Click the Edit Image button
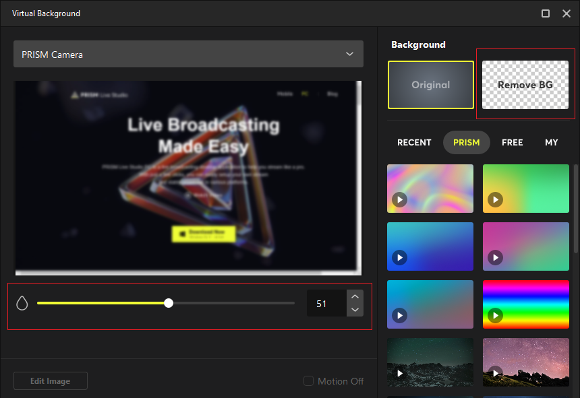The width and height of the screenshot is (580, 398). pyautogui.click(x=50, y=380)
